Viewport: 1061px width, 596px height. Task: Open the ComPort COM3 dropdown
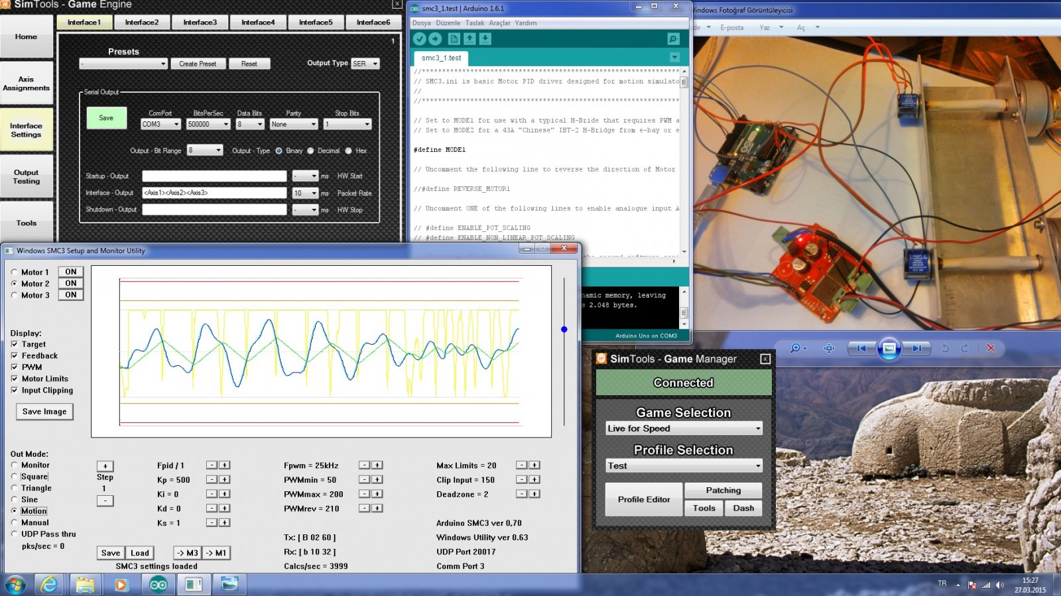coord(160,124)
